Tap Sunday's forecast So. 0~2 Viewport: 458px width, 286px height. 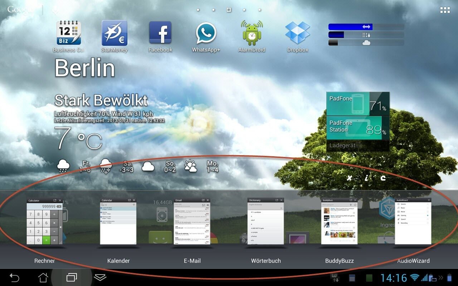(170, 167)
